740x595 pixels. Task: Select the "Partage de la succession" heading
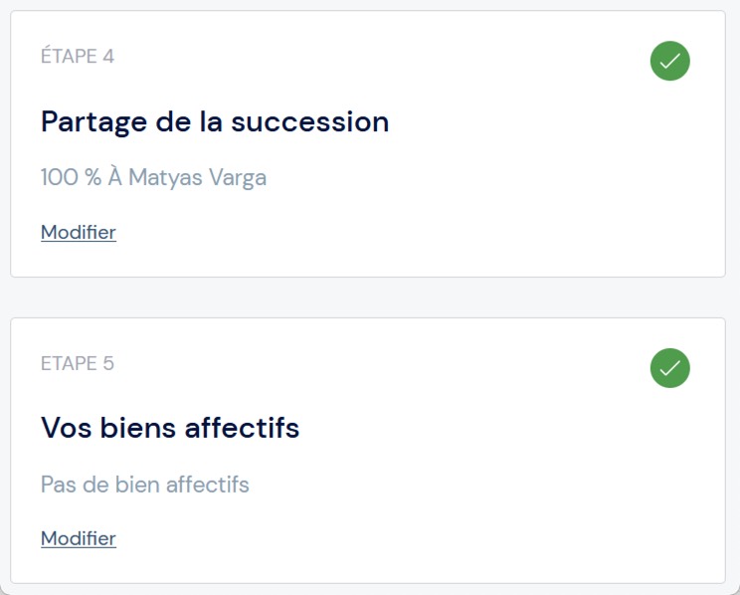point(215,121)
